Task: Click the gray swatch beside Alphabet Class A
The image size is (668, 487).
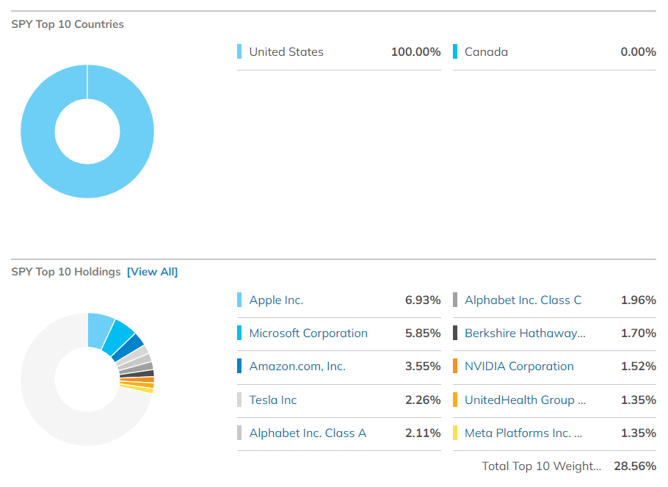Action: tap(239, 433)
